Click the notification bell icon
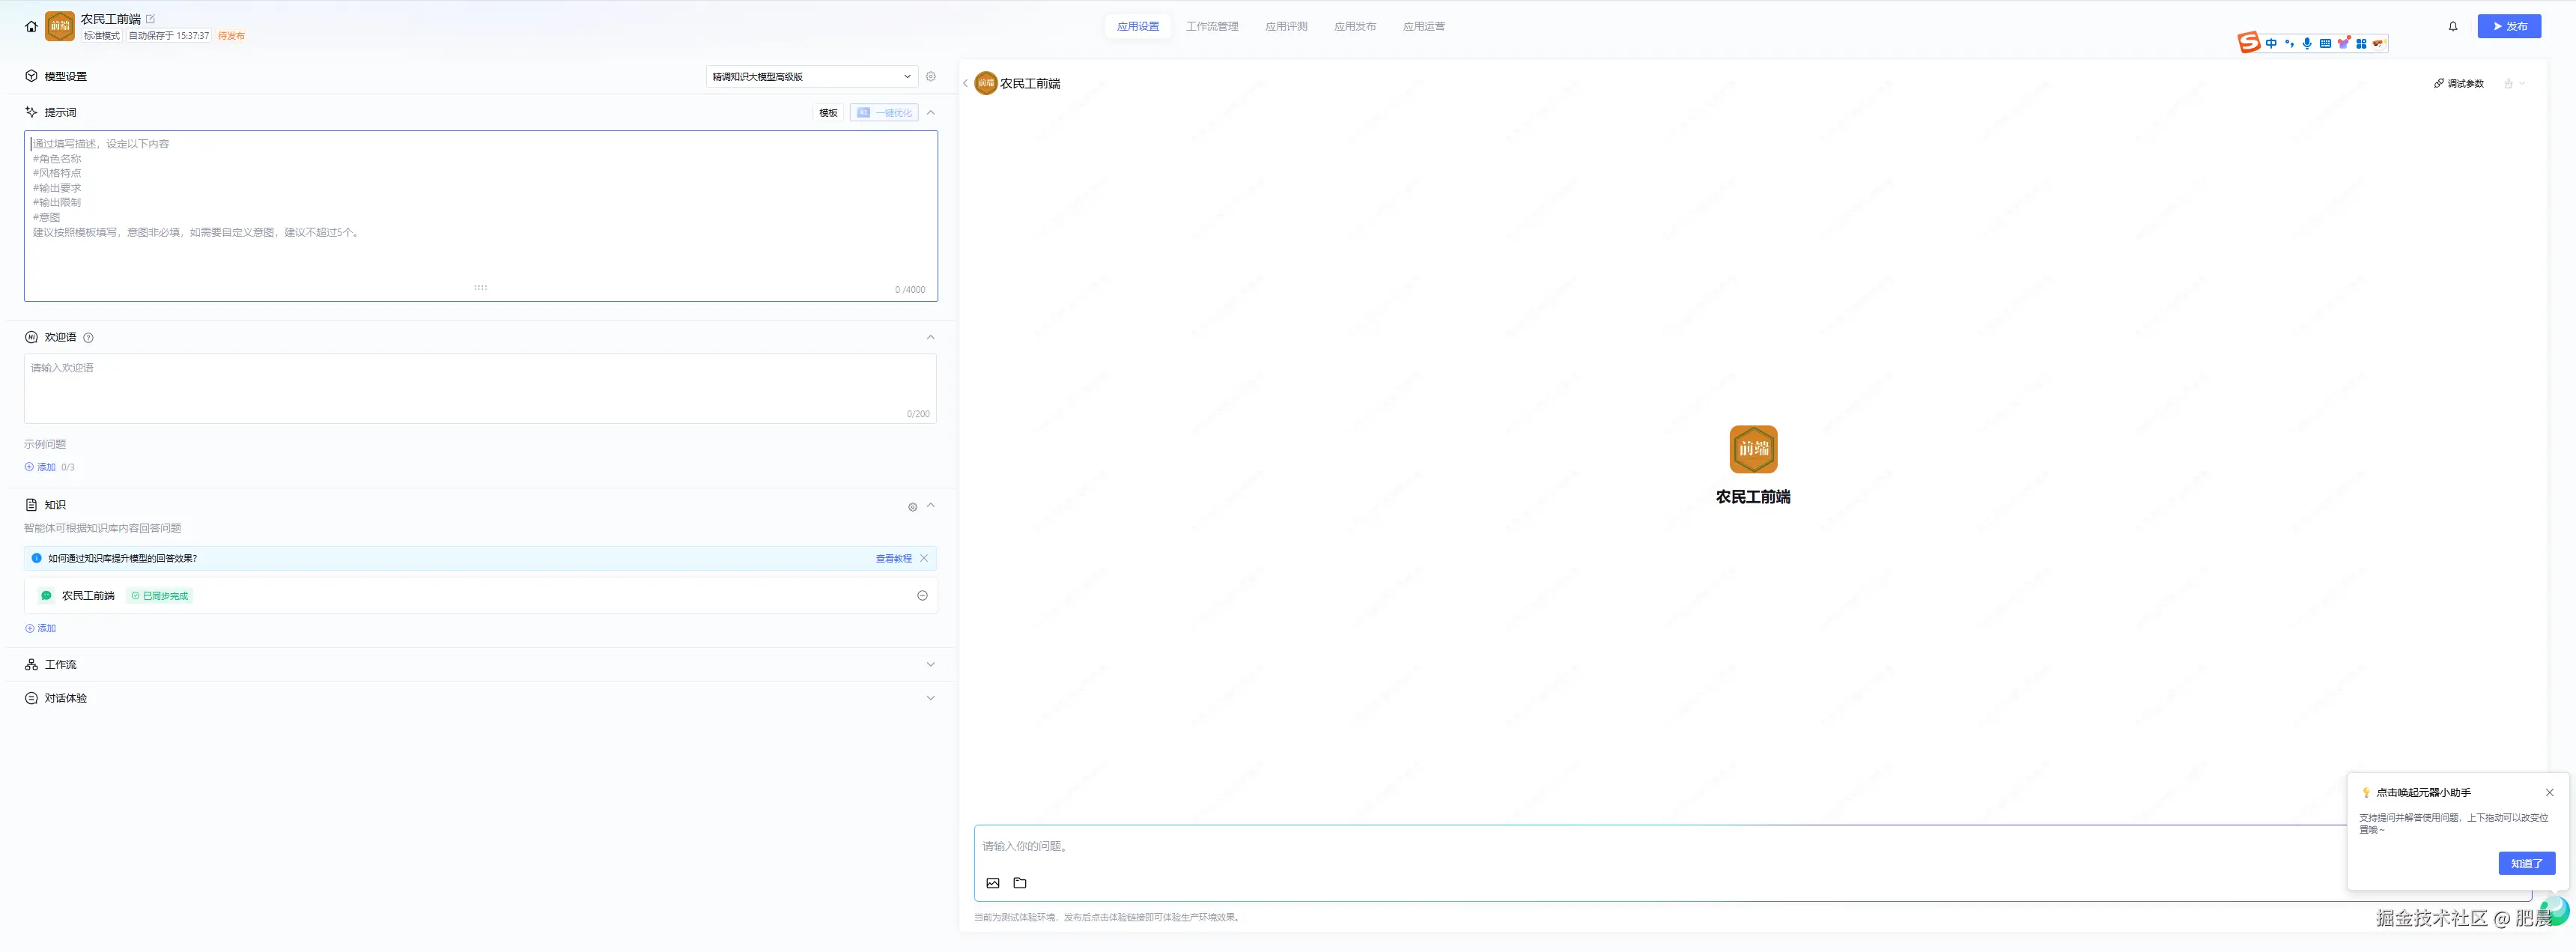This screenshot has height=952, width=2576. (2452, 27)
